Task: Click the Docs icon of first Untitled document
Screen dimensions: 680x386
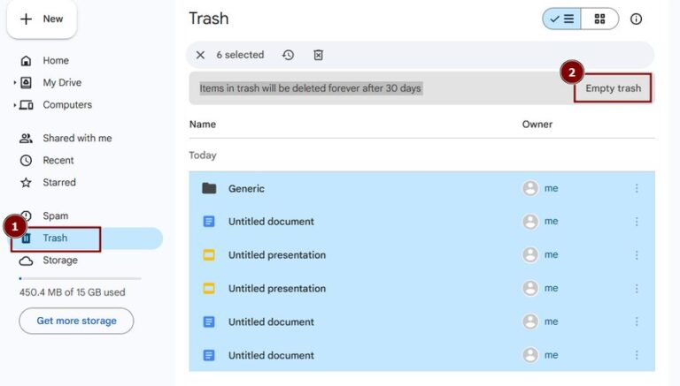Action: click(209, 222)
